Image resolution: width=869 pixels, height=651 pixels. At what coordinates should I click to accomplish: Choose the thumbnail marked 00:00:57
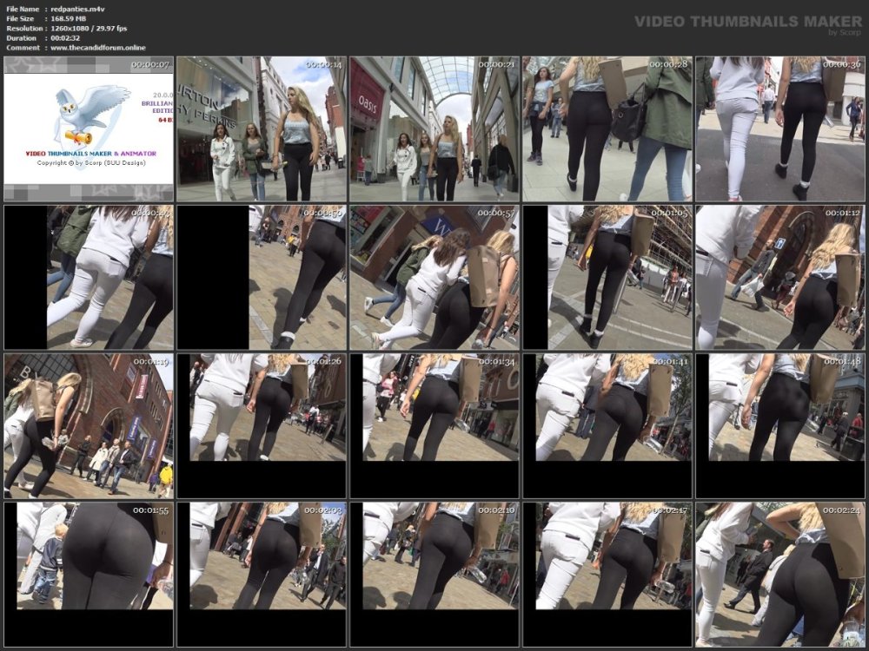(434, 278)
